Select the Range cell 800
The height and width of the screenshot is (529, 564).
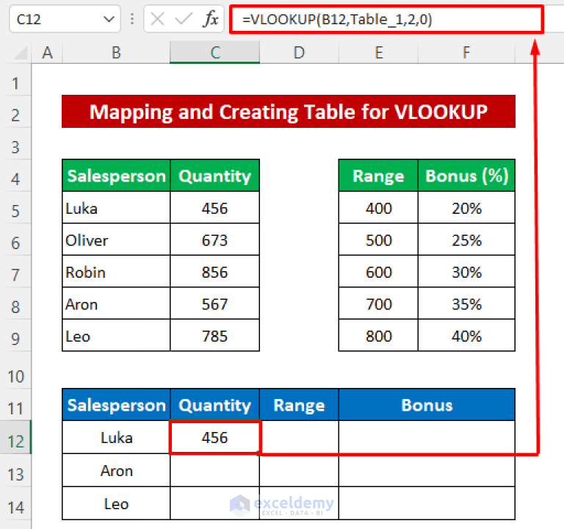(378, 335)
